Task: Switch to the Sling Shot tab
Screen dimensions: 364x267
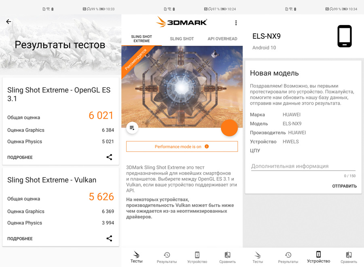Action: [182, 39]
